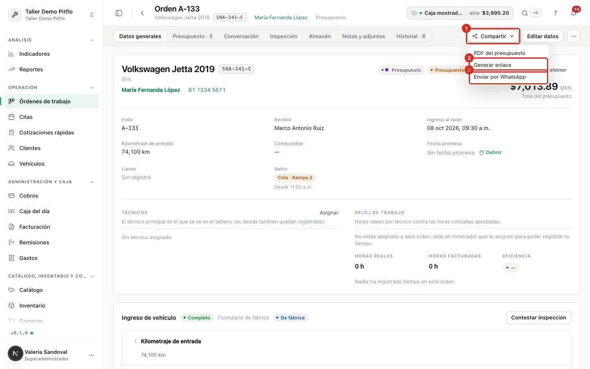
Task: Click the Editar datos button
Action: point(542,36)
